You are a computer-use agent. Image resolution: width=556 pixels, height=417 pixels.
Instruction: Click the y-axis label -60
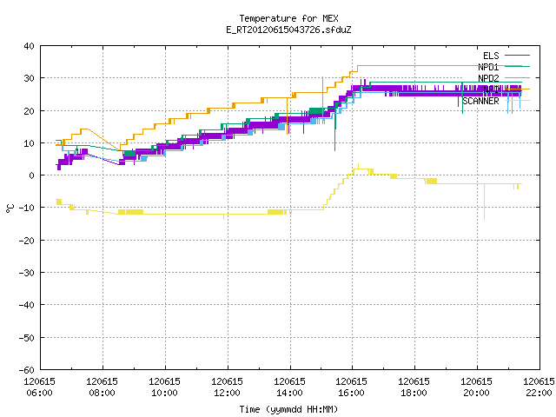click(27, 370)
